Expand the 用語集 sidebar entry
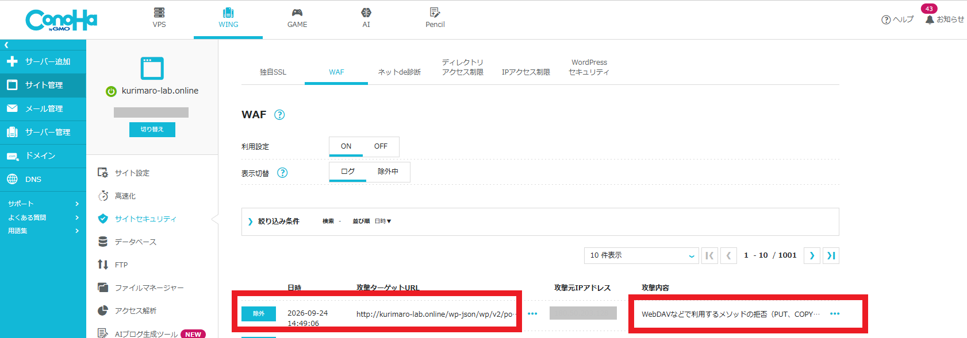 click(x=43, y=231)
